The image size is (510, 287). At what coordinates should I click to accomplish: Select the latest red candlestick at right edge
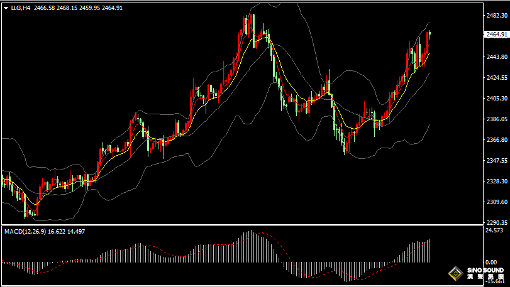click(428, 43)
